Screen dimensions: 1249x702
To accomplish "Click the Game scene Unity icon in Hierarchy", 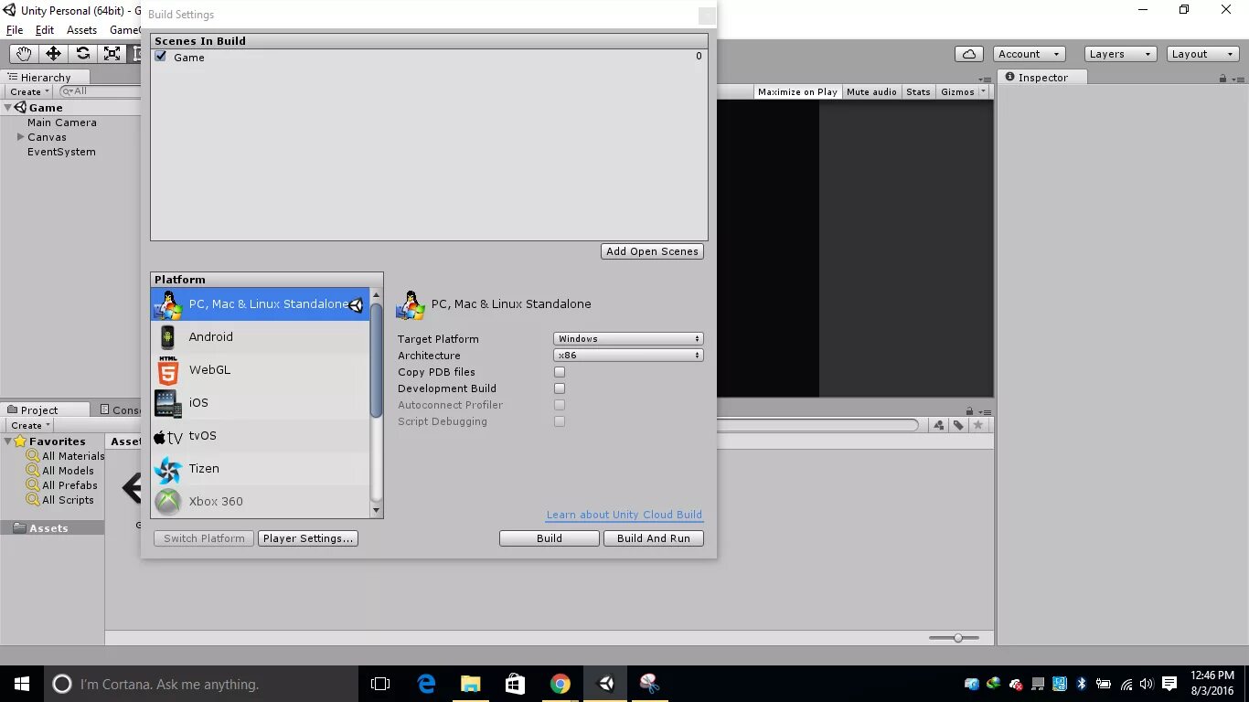I will click(20, 107).
